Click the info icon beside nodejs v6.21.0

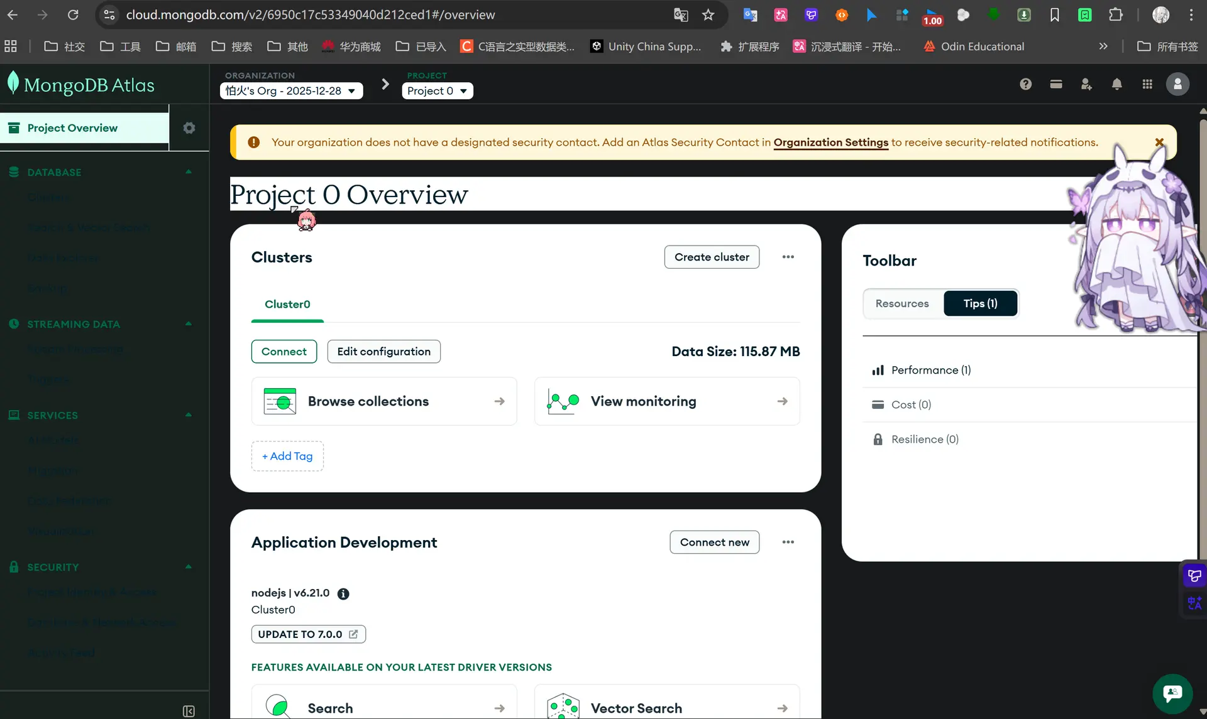[343, 593]
